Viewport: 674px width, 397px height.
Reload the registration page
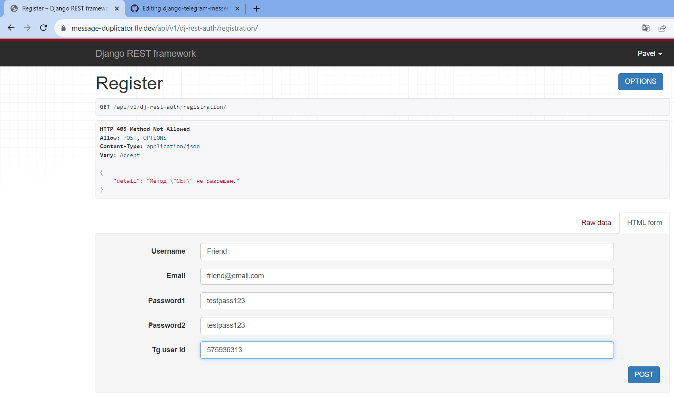pos(44,28)
